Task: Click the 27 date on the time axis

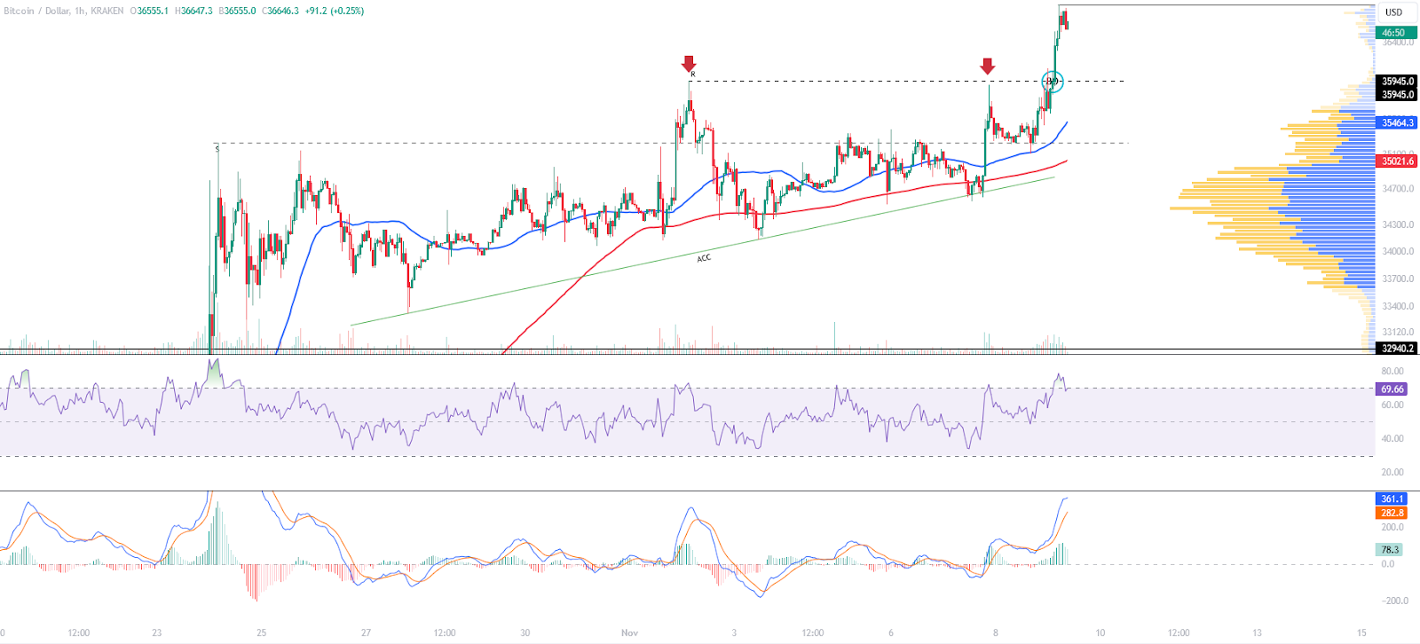Action: tap(366, 632)
